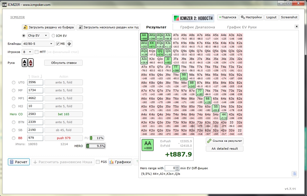Click the Загрузить несколько раздач button

pyautogui.click(x=108, y=27)
